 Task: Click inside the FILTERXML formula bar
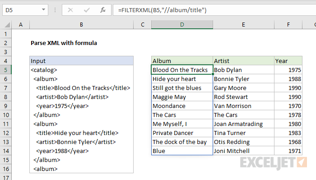(x=214, y=10)
